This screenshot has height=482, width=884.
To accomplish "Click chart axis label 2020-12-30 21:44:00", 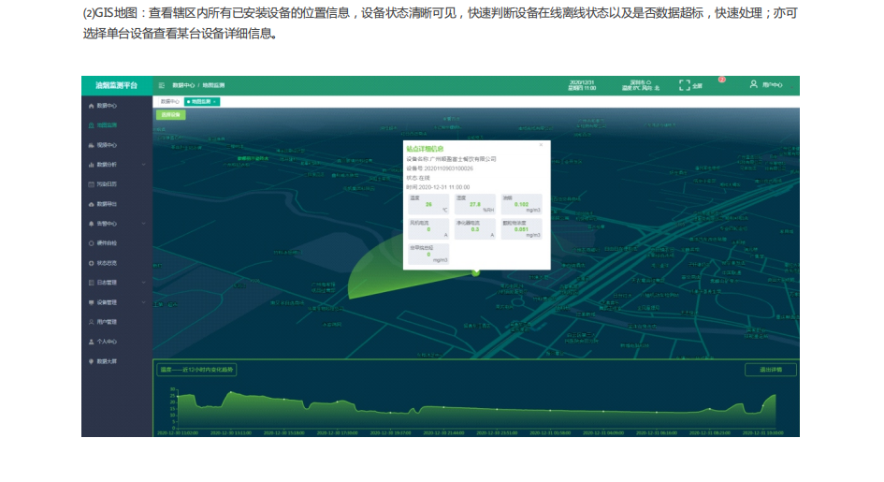I will pos(443,433).
